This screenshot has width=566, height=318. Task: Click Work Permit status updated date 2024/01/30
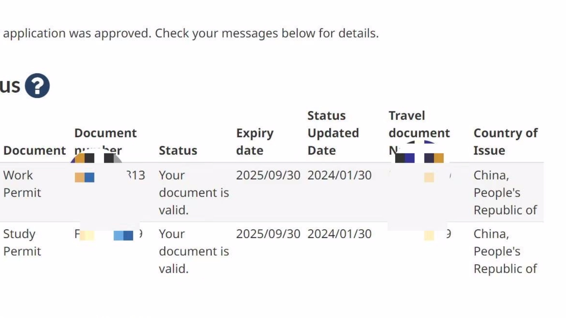[339, 175]
